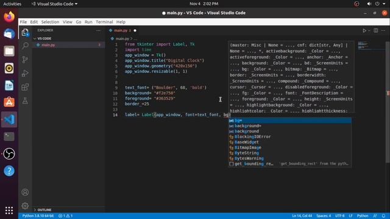Change LF end of line sequence
The image size is (390, 219).
coord(351,216)
